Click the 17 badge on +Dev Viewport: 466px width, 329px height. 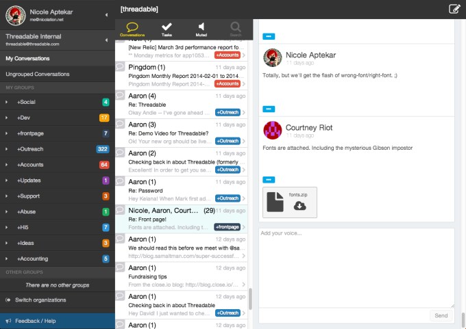coord(104,118)
